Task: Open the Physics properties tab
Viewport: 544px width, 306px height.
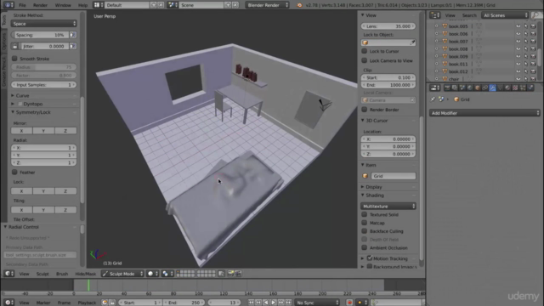Action: click(x=530, y=88)
